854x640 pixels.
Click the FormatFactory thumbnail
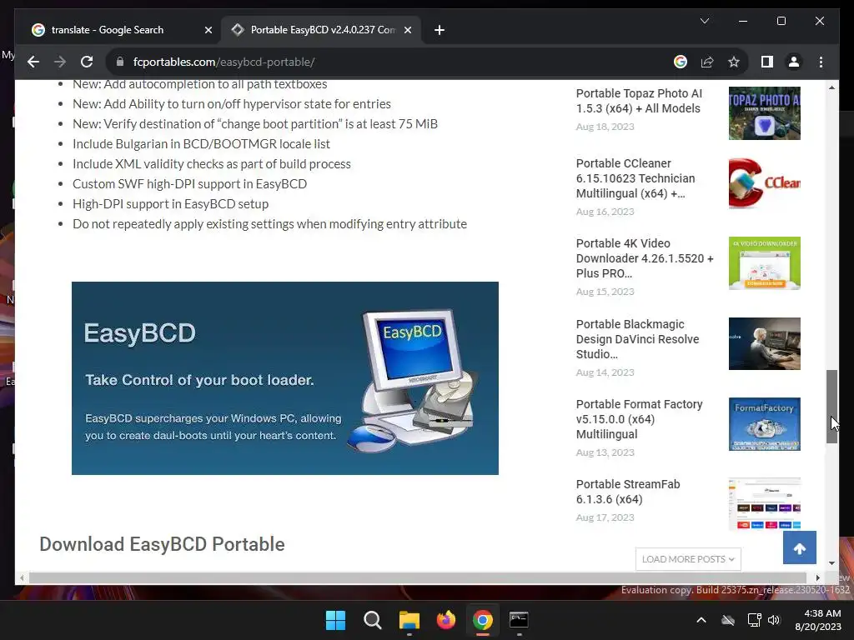pos(765,424)
